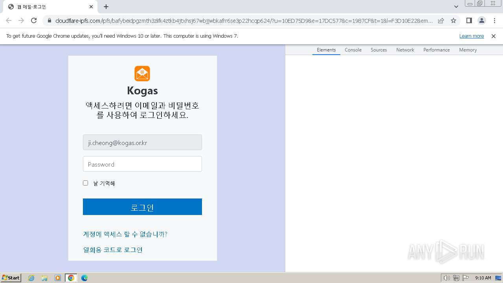The image size is (503, 283).
Task: Reload the current page
Action: pyautogui.click(x=34, y=20)
